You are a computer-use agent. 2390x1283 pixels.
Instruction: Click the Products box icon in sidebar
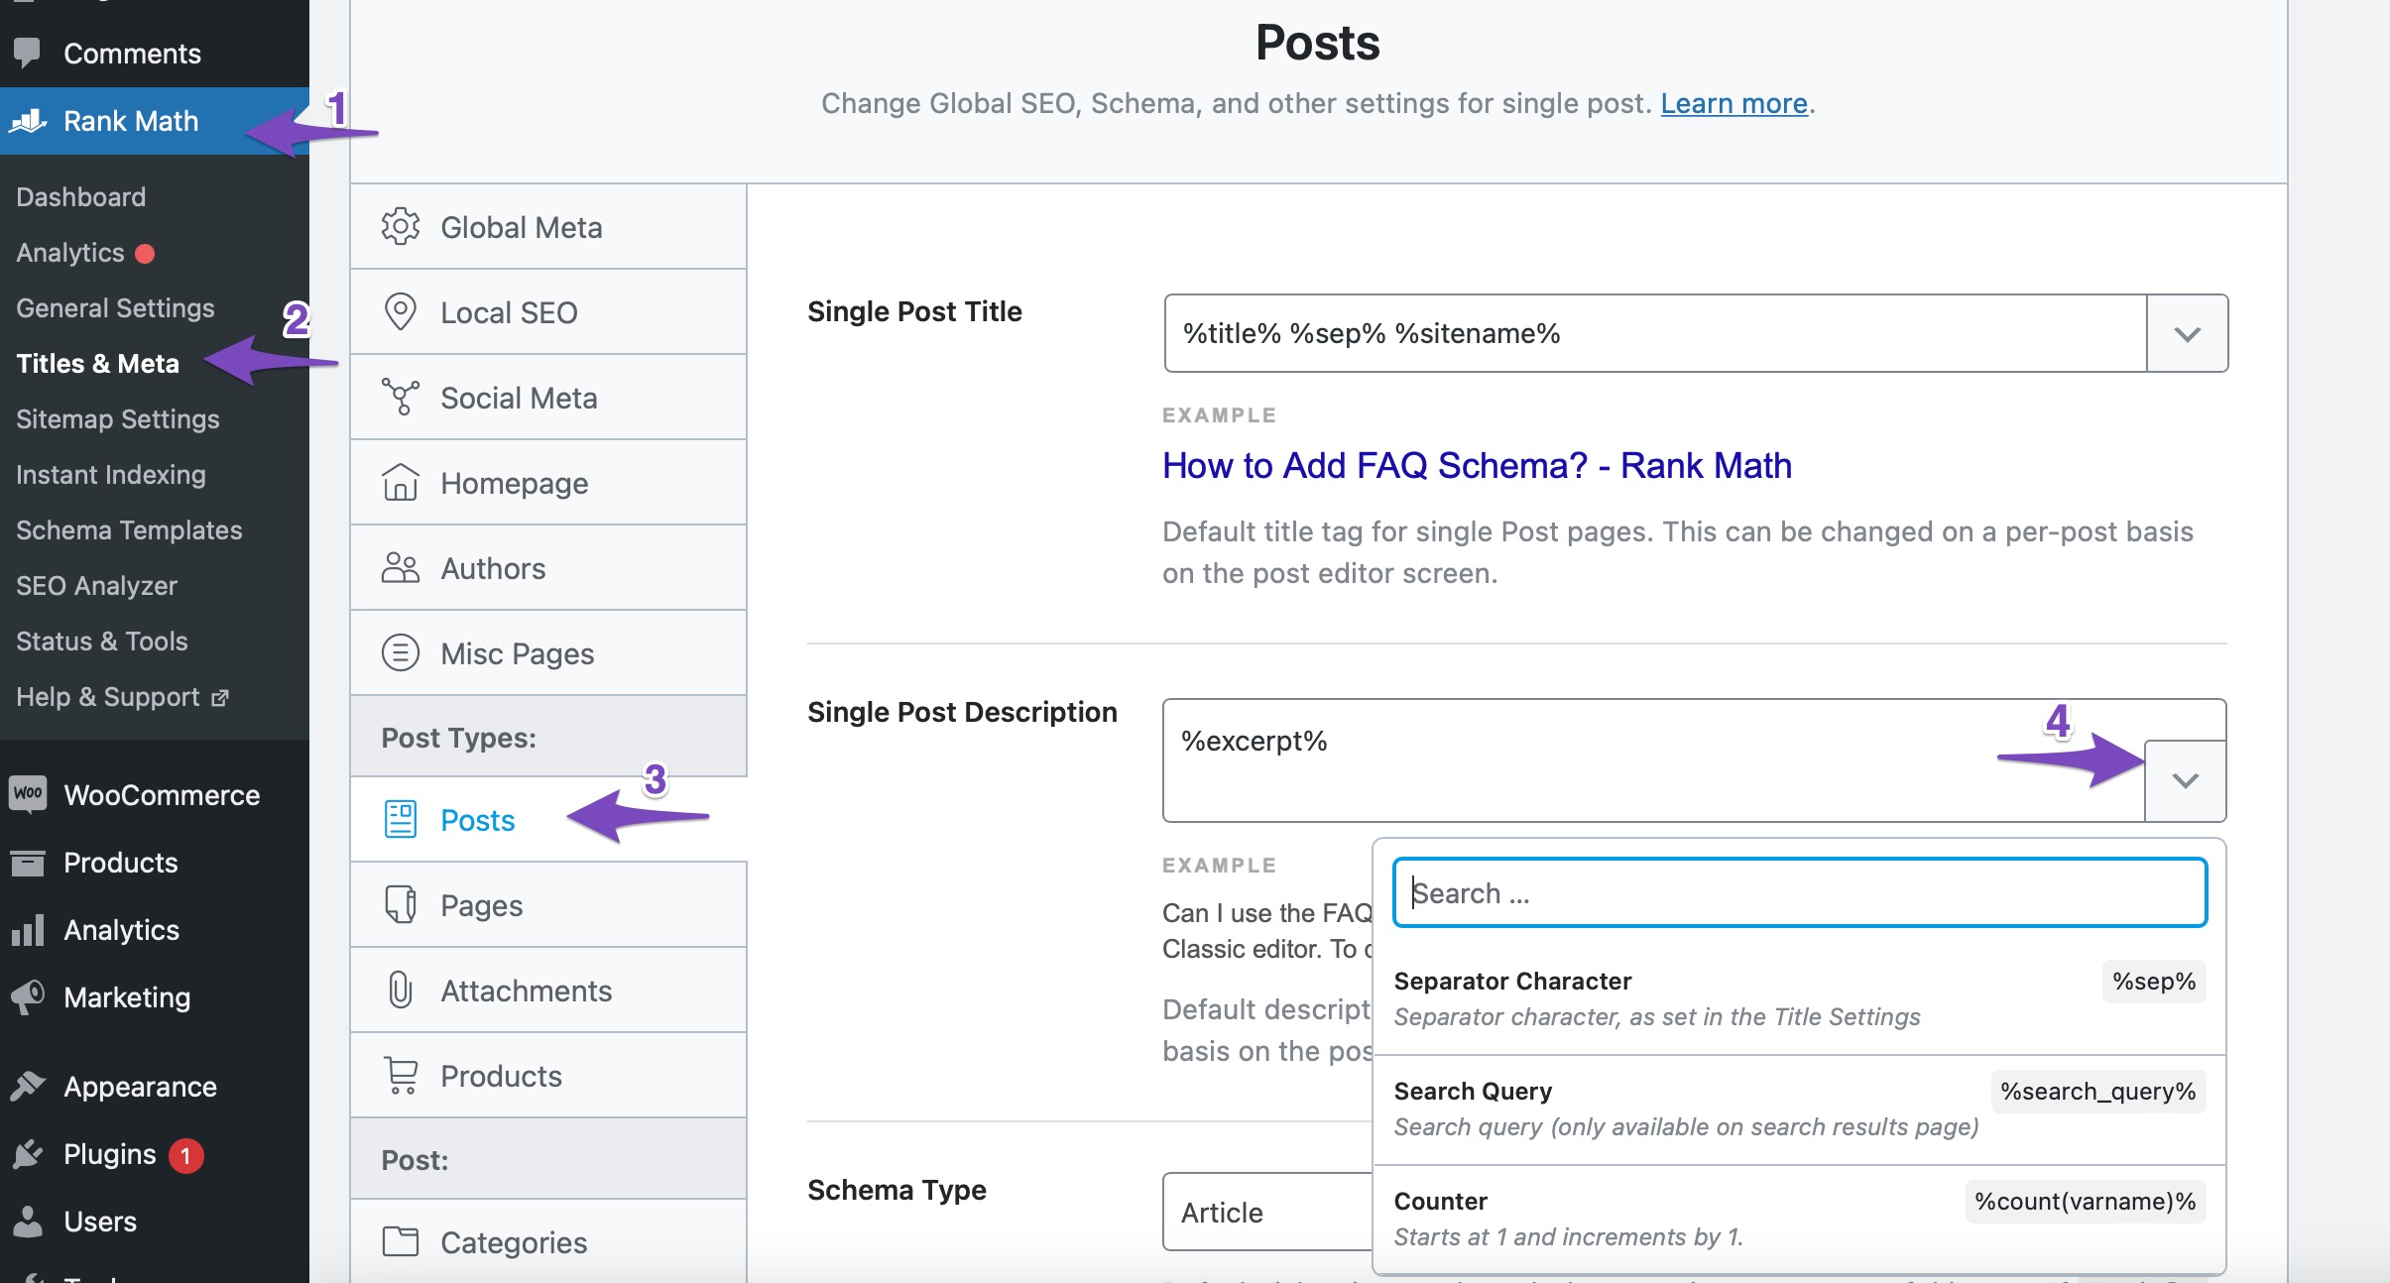pyautogui.click(x=28, y=863)
